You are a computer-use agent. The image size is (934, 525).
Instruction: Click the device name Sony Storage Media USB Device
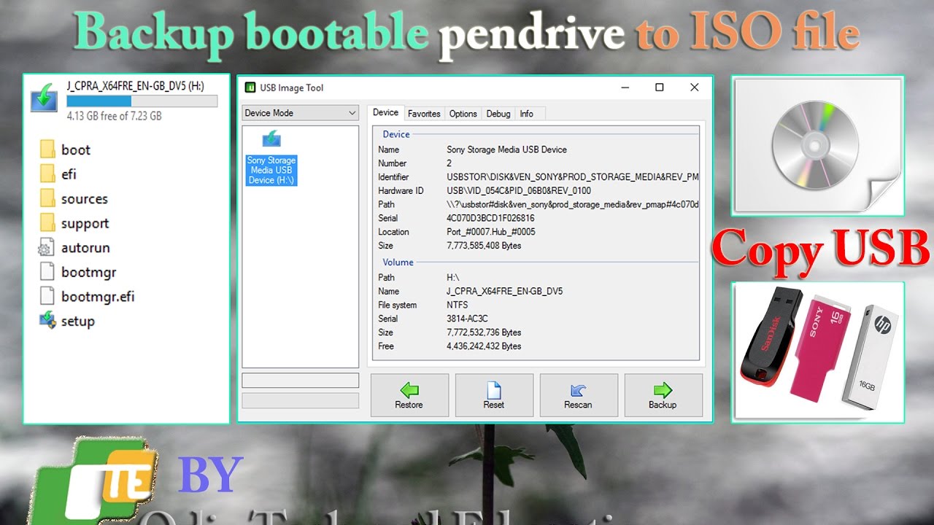506,149
